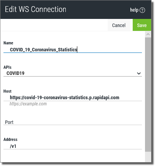Click the APIs field label

7,67
